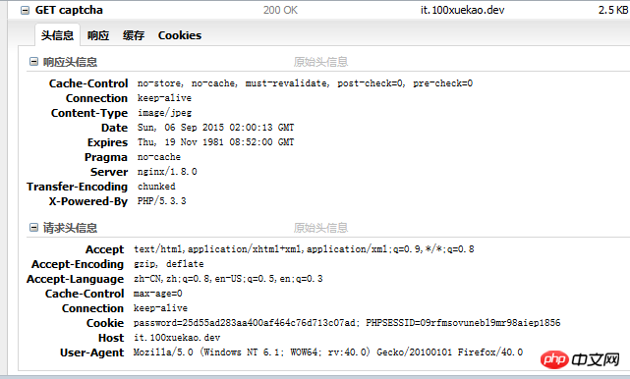Click the User-Agent header value

(328, 352)
